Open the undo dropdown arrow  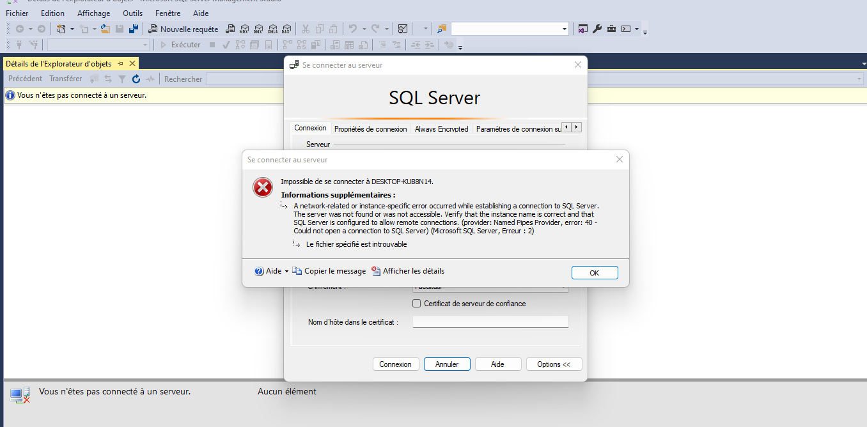pos(364,29)
